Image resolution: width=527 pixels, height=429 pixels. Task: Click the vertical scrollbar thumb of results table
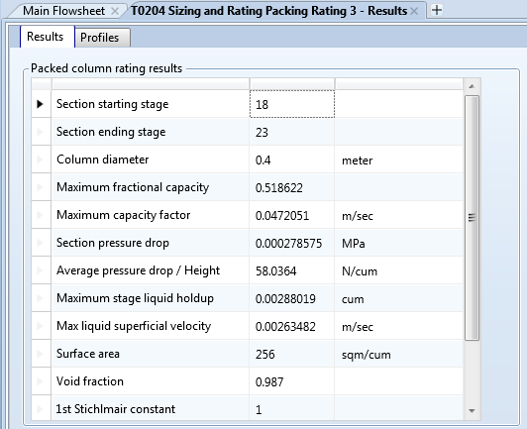coord(472,218)
